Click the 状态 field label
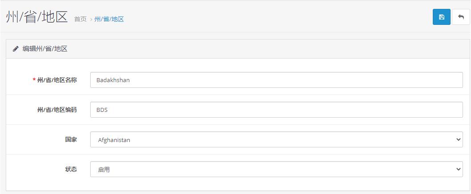 click(x=71, y=169)
